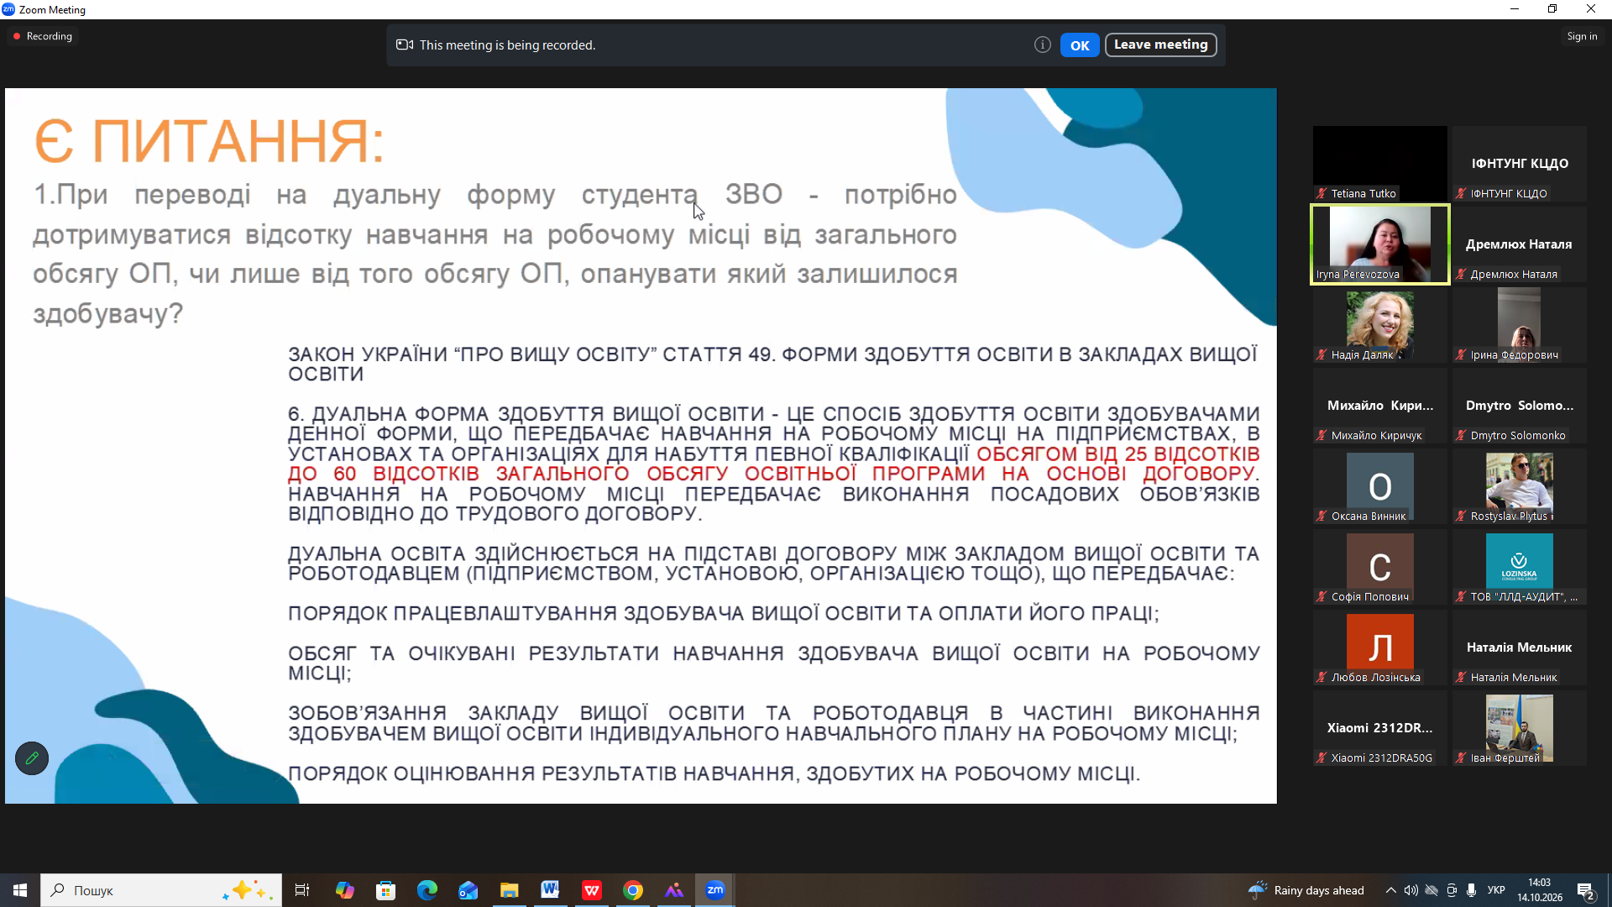Open Microsoft Store from the taskbar
Screen dimensions: 1612x907
[x=385, y=890]
